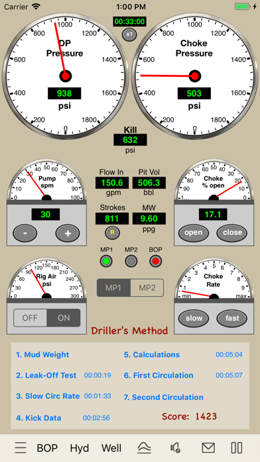This screenshot has width=260, height=462.
Task: Open the BOP panel in bottom toolbar
Action: [47, 448]
